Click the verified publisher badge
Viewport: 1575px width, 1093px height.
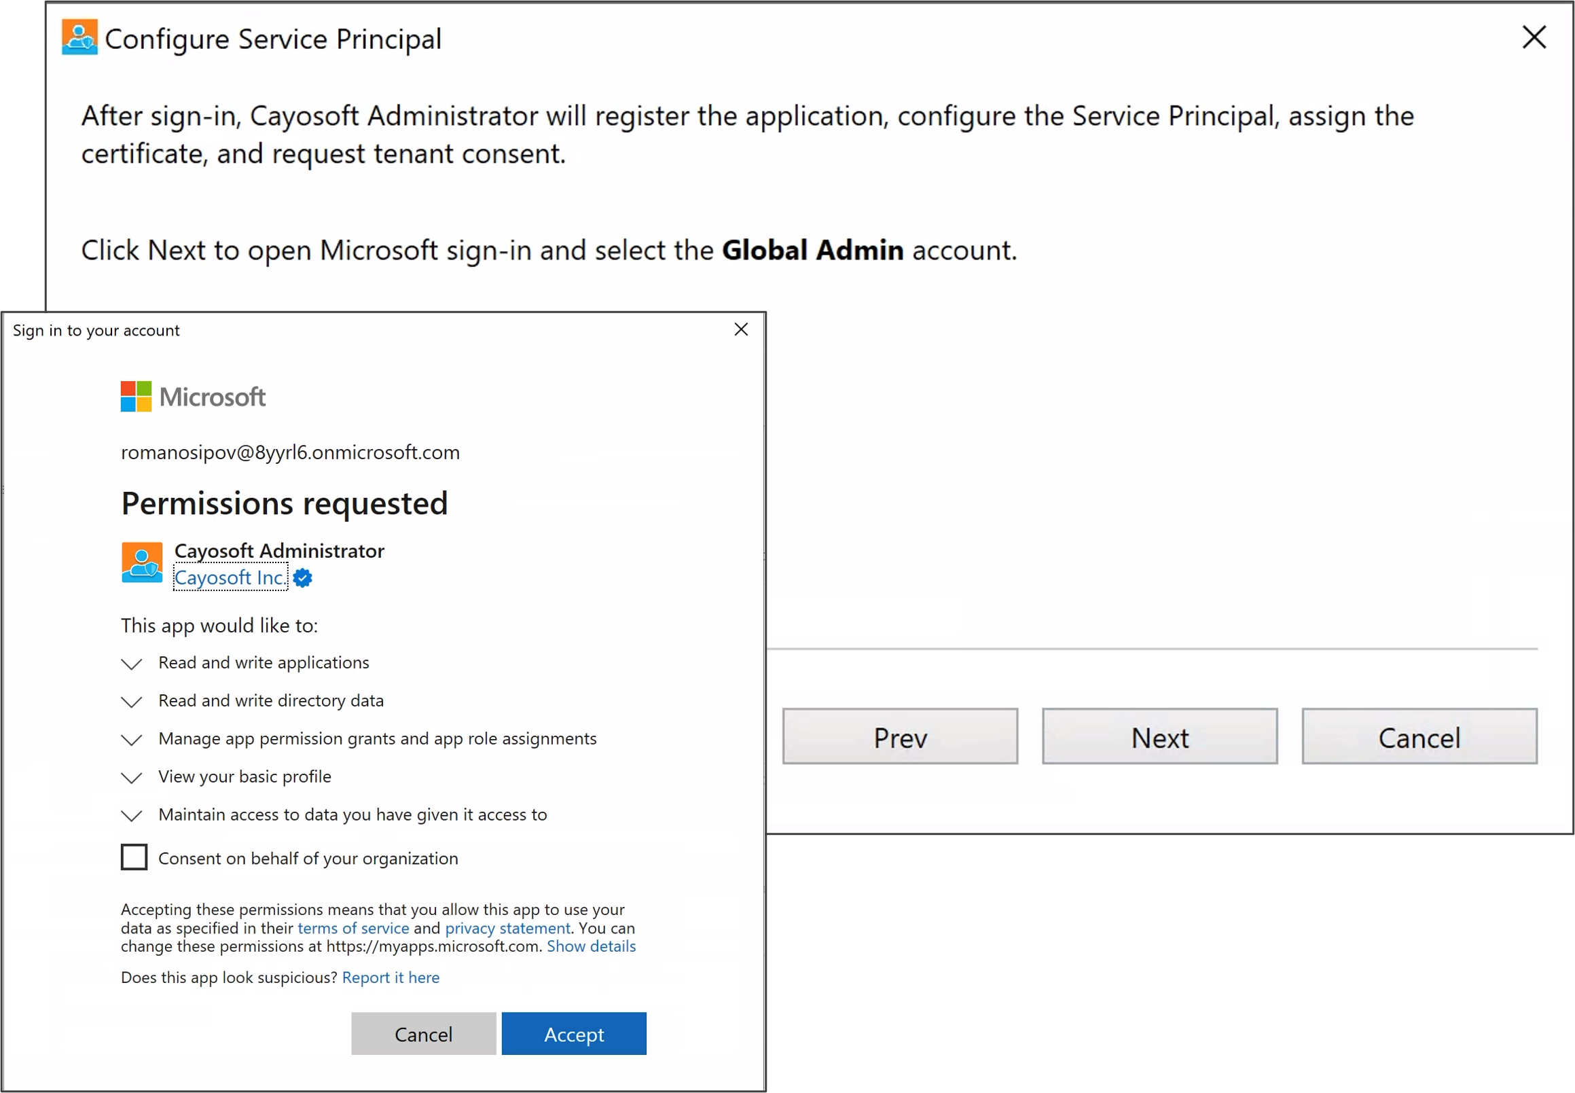coord(303,578)
